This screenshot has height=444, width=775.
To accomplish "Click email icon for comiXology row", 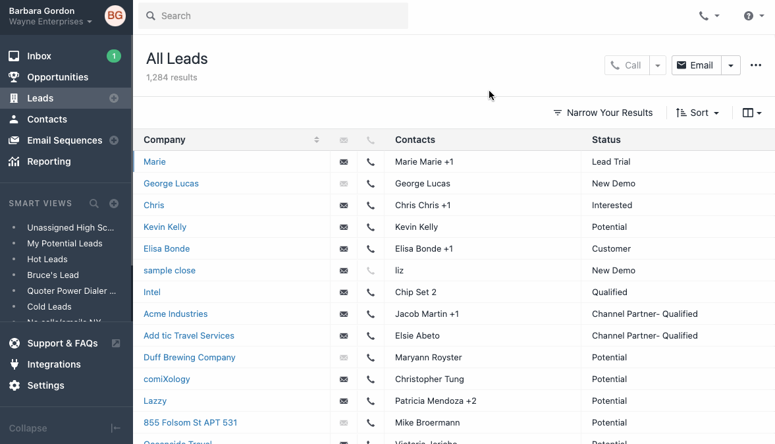I will pos(344,379).
